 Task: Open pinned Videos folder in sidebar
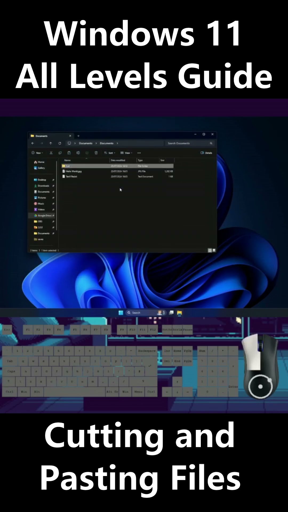click(x=39, y=209)
